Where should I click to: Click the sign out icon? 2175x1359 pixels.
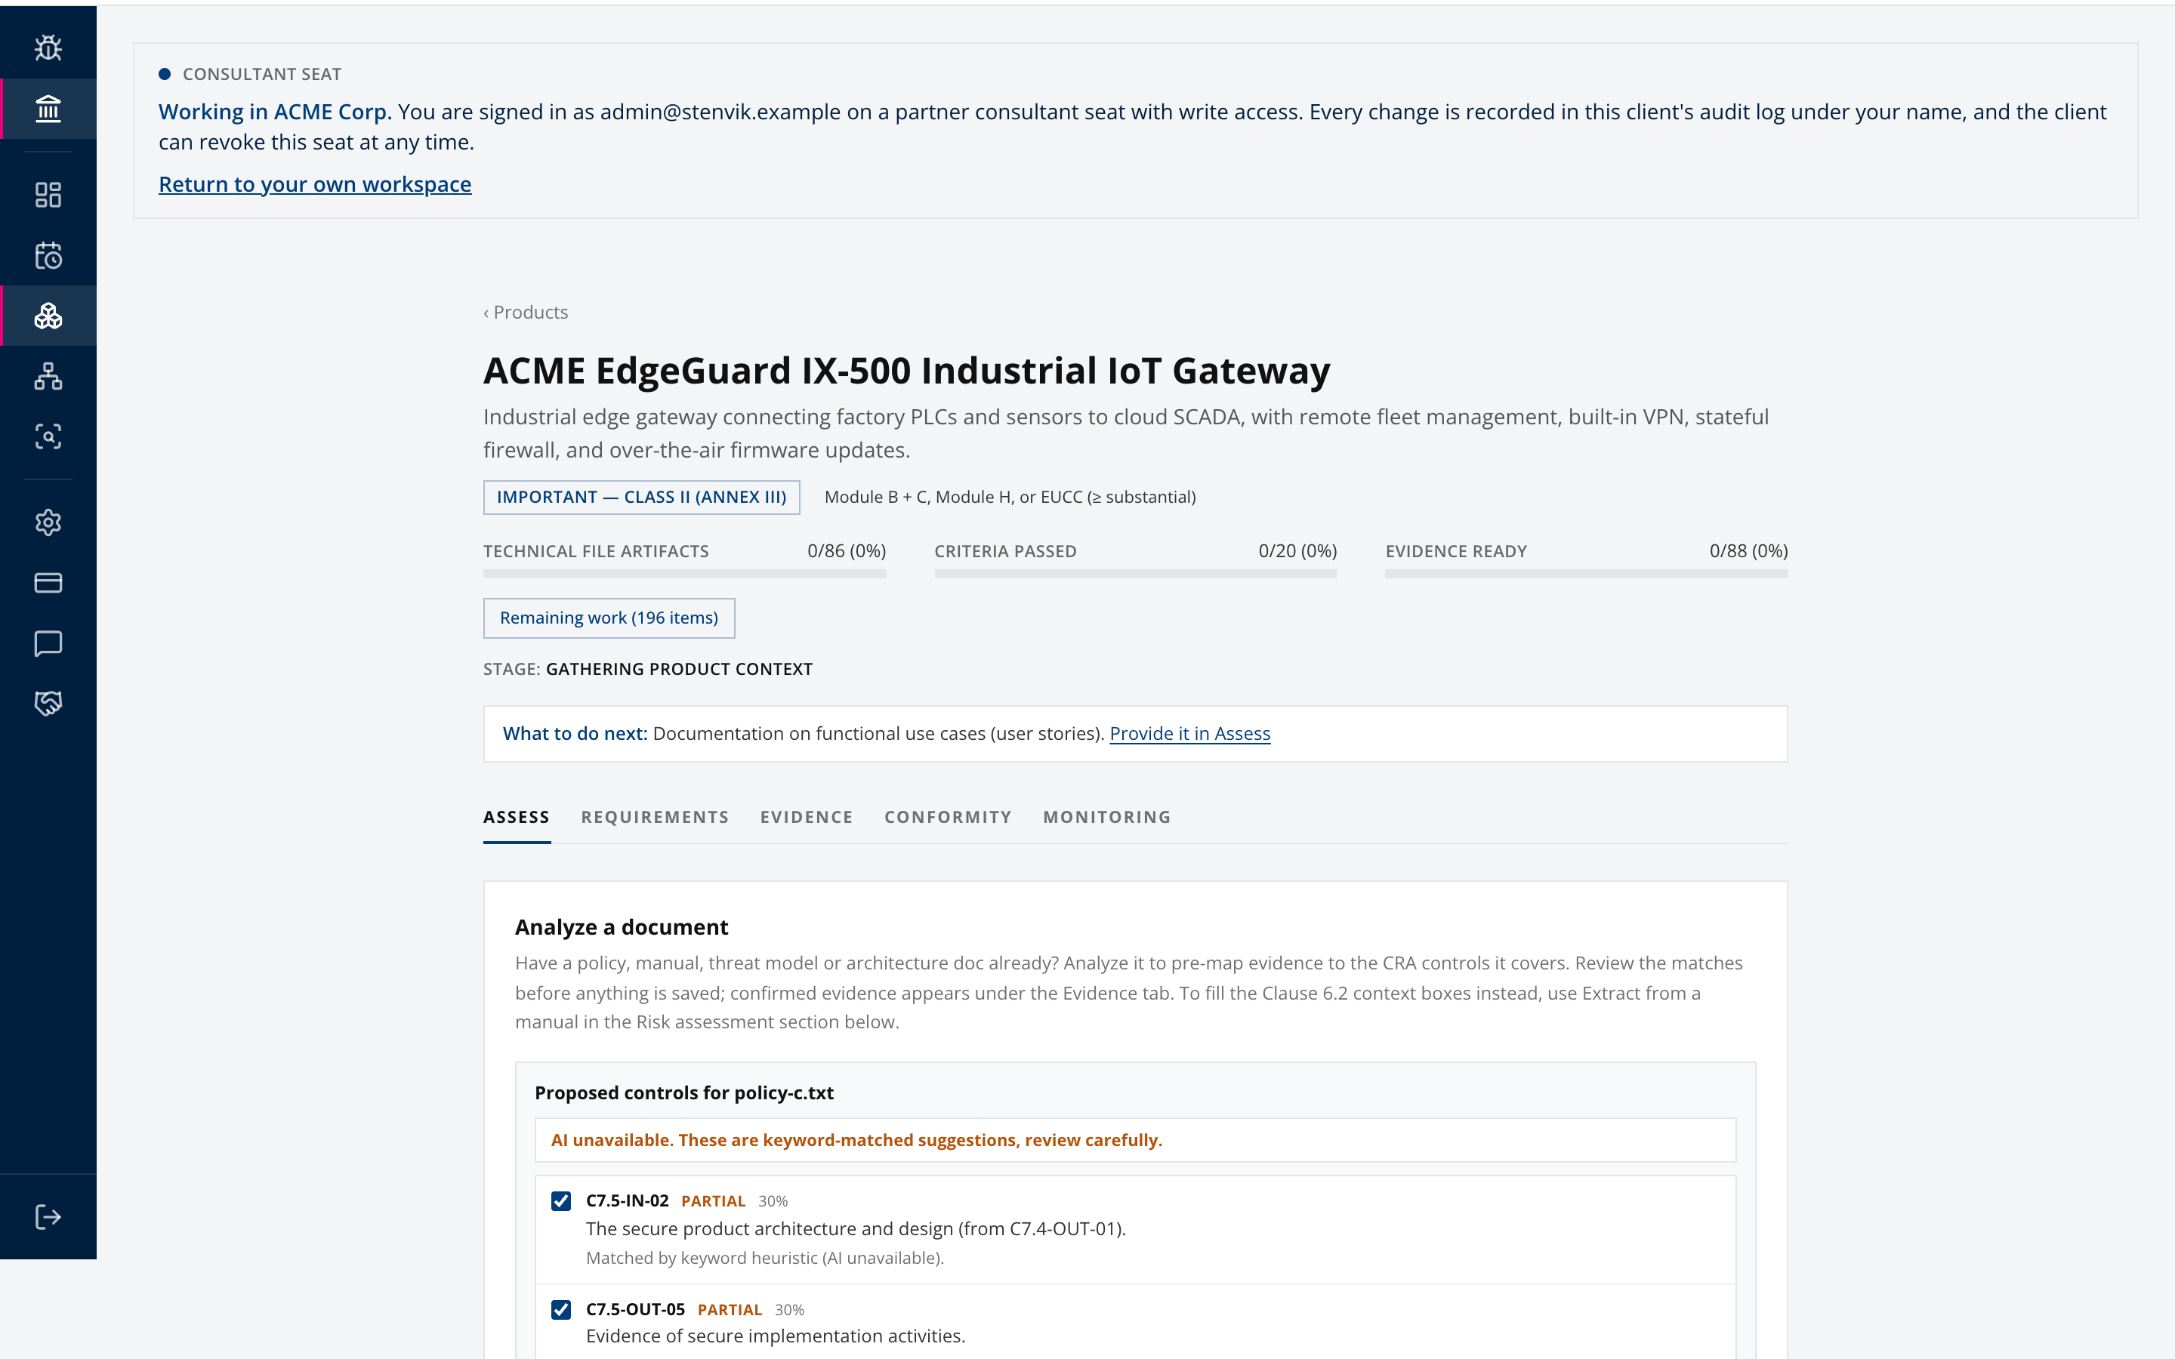click(x=48, y=1217)
